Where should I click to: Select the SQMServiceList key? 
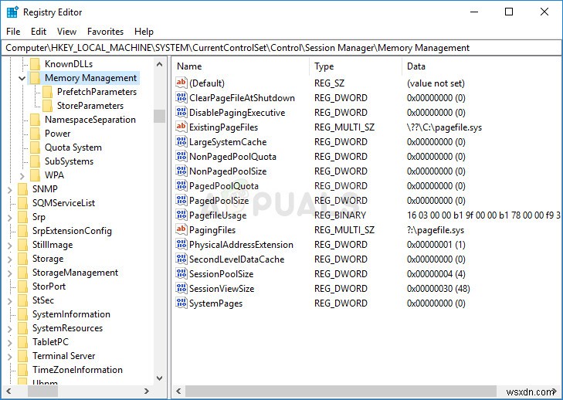[63, 203]
